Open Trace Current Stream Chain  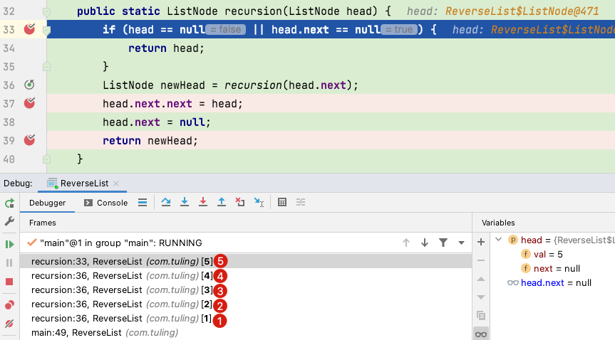(x=301, y=202)
